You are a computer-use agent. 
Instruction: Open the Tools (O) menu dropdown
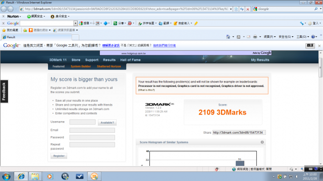[303, 37]
